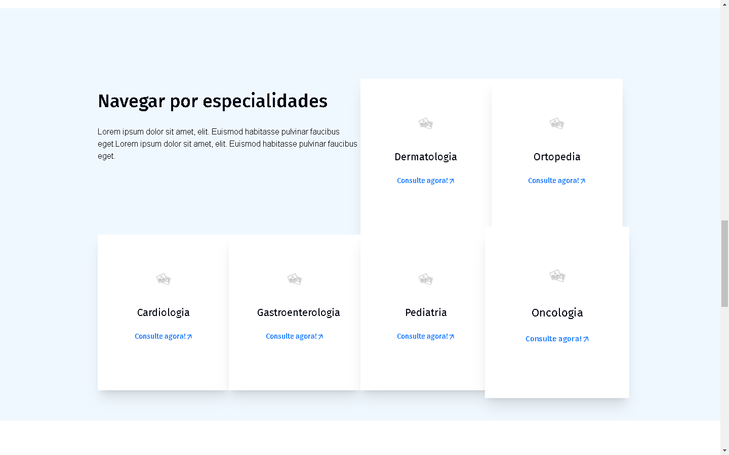Click Consulte agora link under Pediatria
This screenshot has width=729, height=455.
point(425,336)
